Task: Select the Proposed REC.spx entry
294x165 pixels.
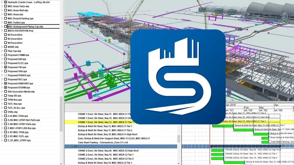Action: coord(17,79)
